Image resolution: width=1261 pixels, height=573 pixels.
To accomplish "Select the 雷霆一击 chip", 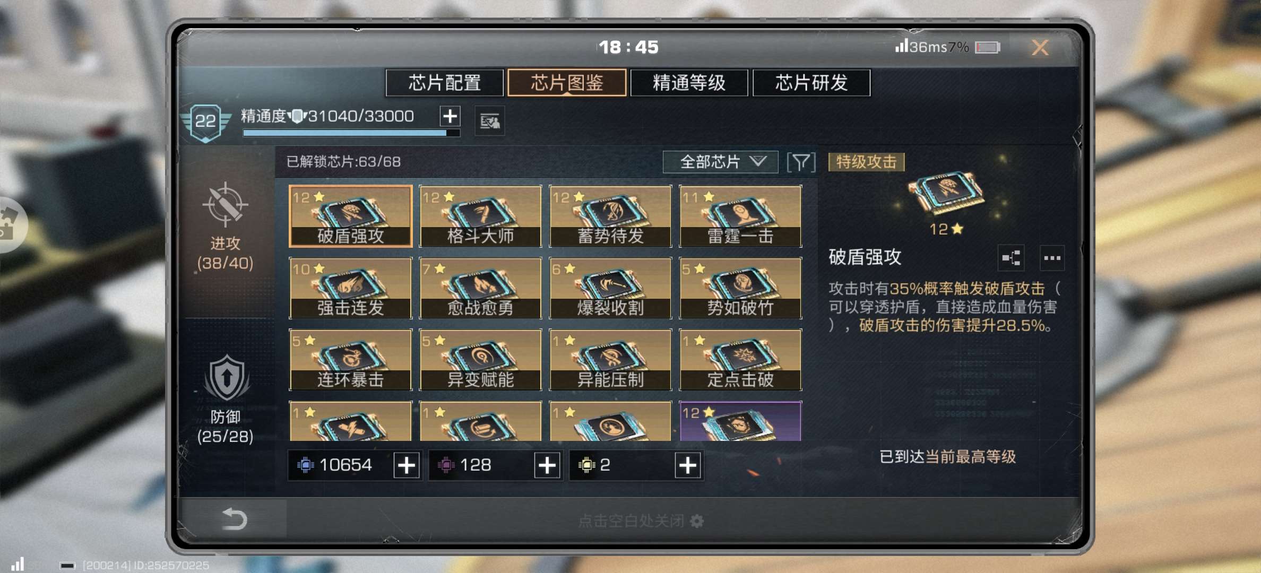I will pyautogui.click(x=740, y=216).
